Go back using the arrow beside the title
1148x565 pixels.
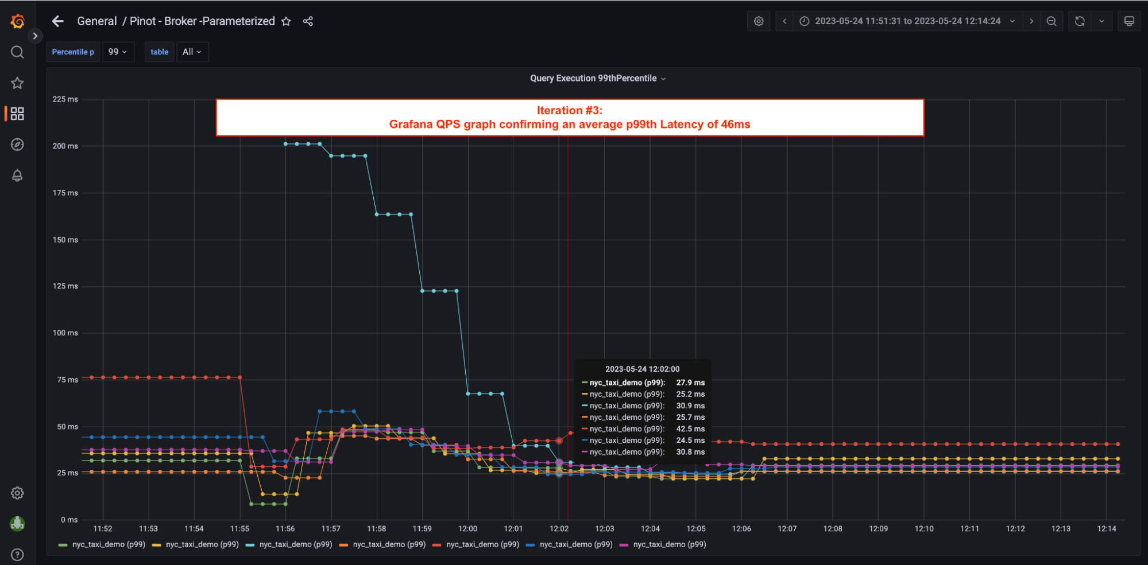57,21
